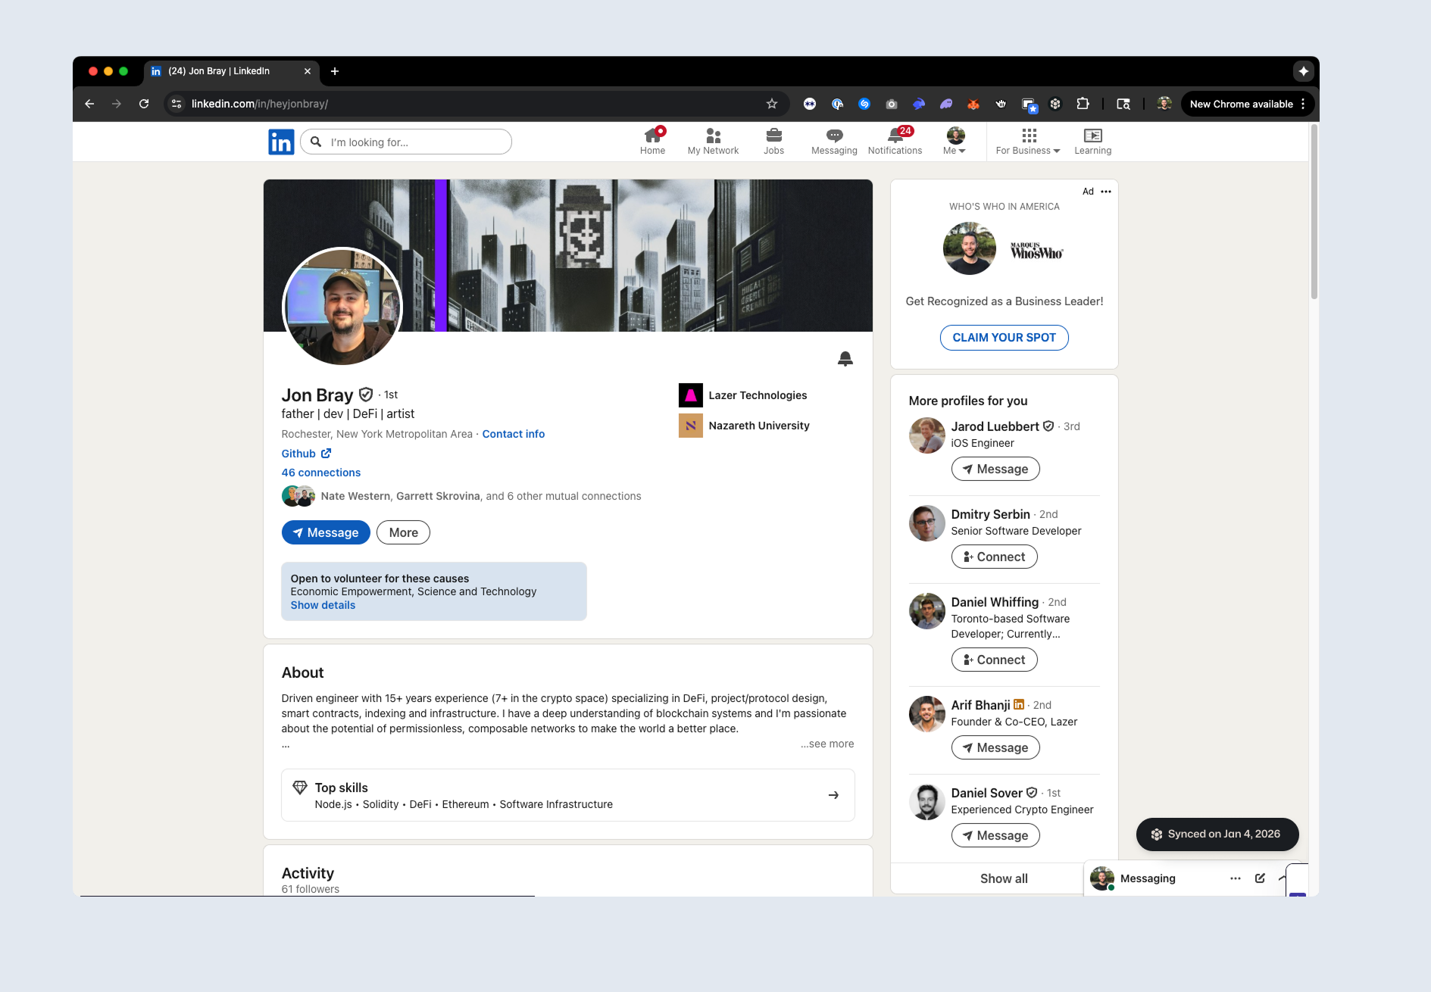
Task: Open the More actions menu on profile
Action: pyautogui.click(x=403, y=532)
